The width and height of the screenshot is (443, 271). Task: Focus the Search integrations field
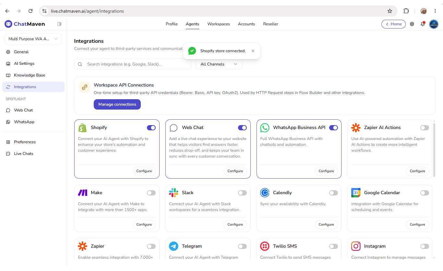coord(133,64)
